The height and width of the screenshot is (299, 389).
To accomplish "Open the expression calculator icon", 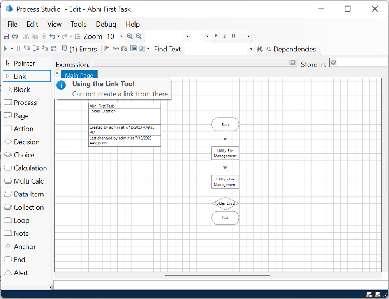I will (293, 62).
